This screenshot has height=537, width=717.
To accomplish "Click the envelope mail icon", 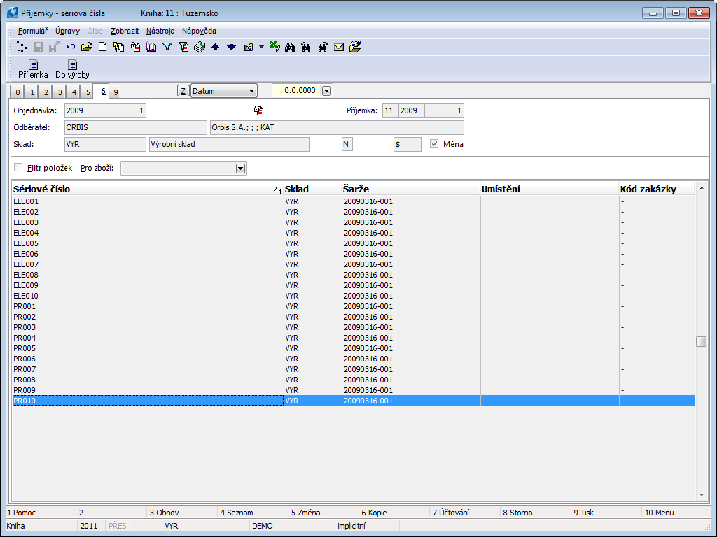I will (339, 47).
